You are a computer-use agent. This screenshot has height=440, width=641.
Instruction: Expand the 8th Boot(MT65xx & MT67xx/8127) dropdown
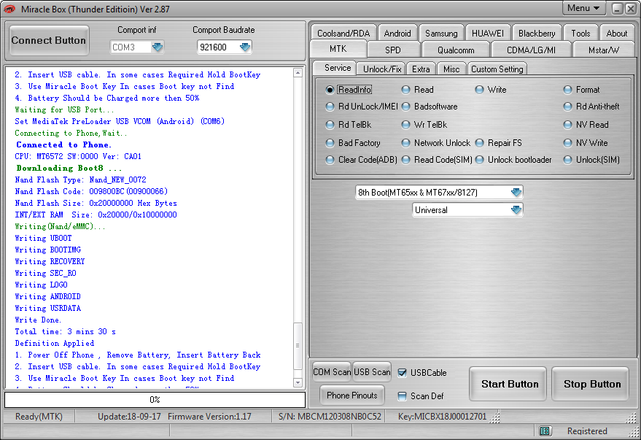pos(516,192)
